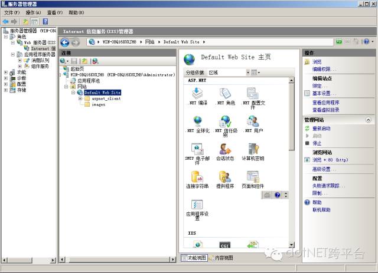Collapse the Default Web Site node
The height and width of the screenshot is (273, 378).
pyautogui.click(x=73, y=93)
